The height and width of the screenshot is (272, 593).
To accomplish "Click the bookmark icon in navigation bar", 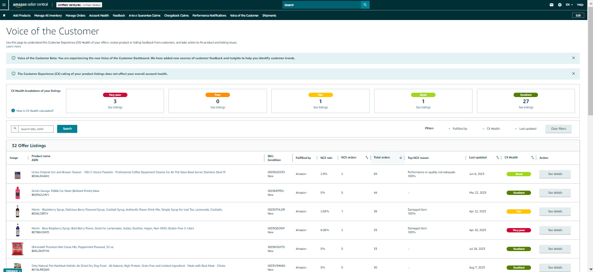I will (4, 15).
